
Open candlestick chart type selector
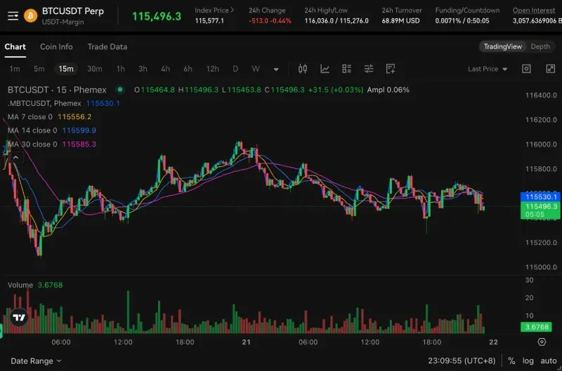coord(303,69)
